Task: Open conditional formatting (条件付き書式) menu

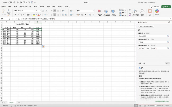Action: point(100,13)
